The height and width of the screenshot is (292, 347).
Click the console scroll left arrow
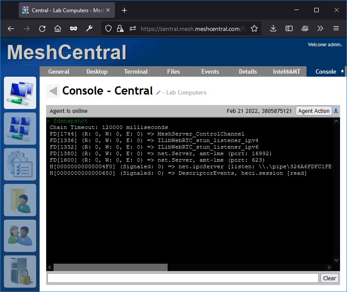click(50, 267)
